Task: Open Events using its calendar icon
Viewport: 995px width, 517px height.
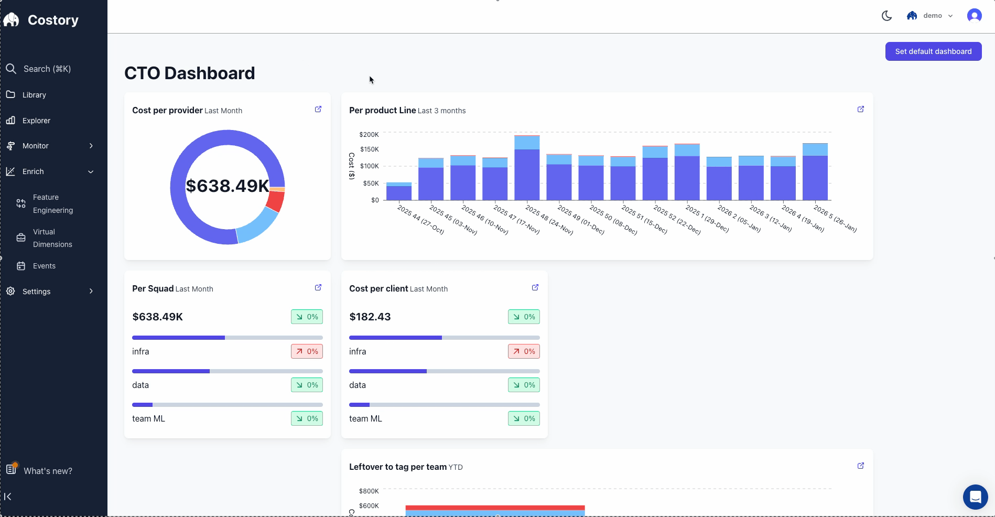Action: (20, 266)
